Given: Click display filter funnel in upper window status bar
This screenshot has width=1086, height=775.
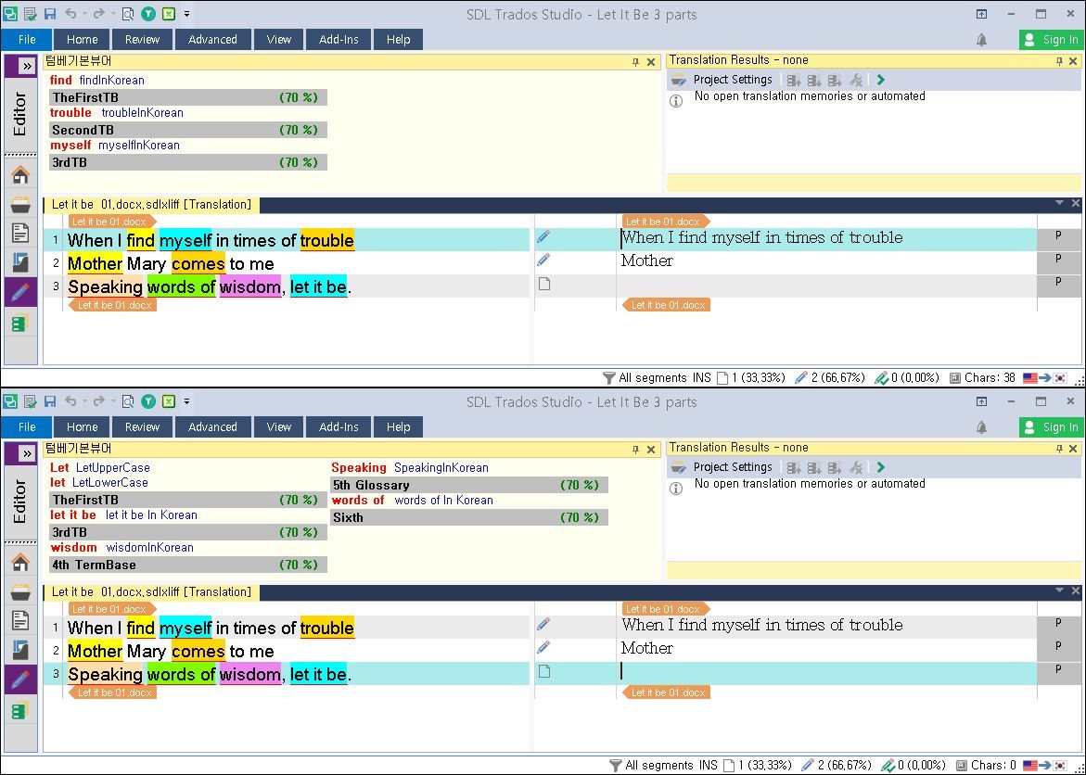Looking at the screenshot, I should (608, 378).
